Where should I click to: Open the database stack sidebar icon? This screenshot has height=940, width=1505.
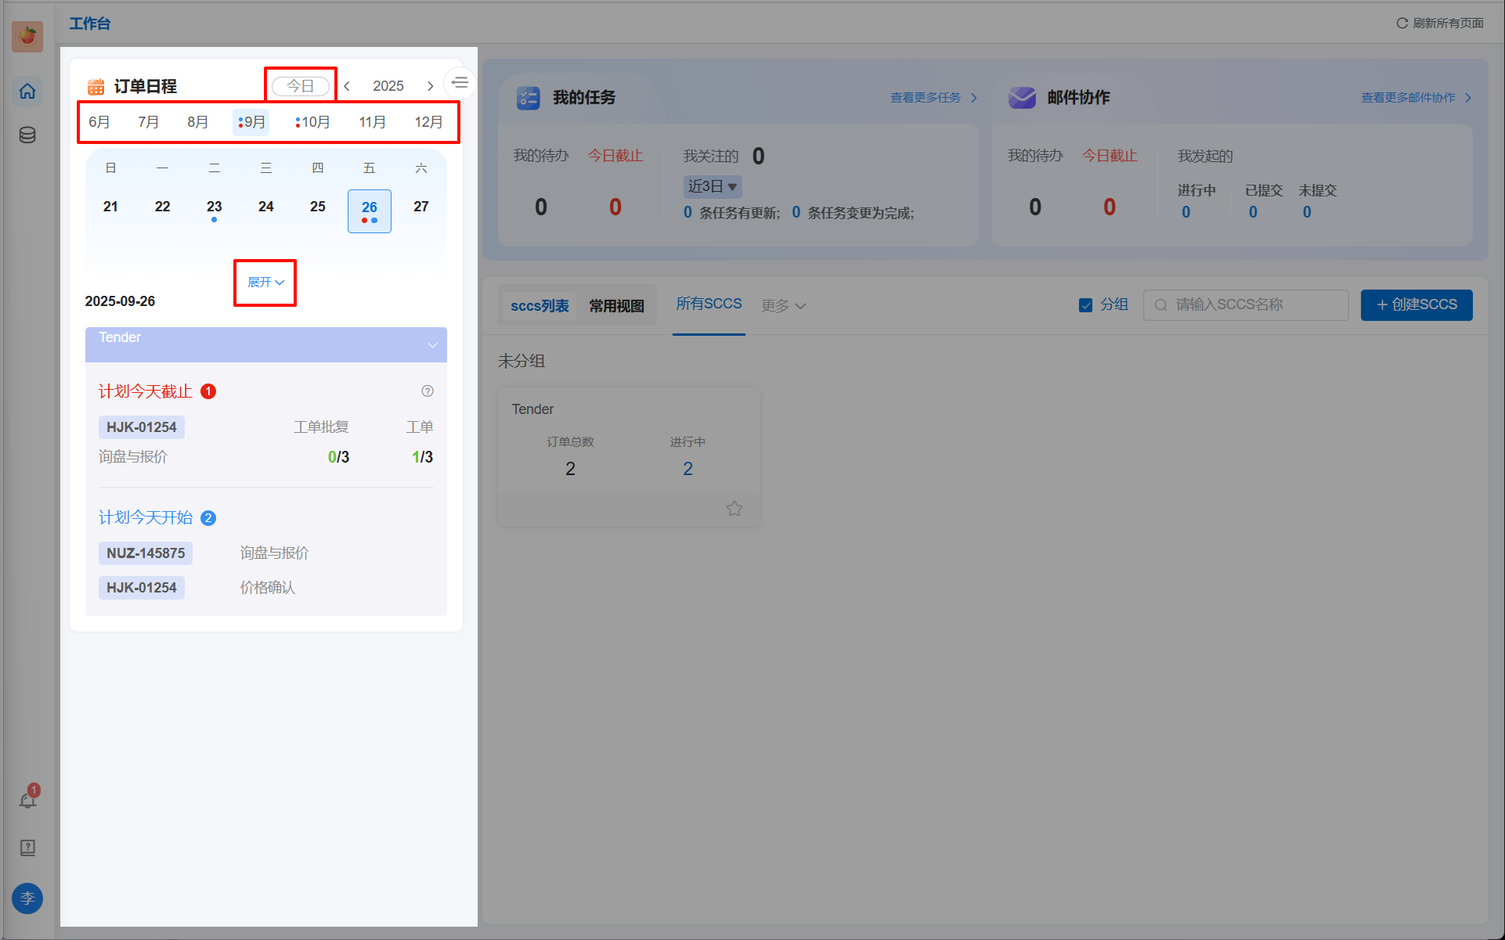click(x=27, y=135)
